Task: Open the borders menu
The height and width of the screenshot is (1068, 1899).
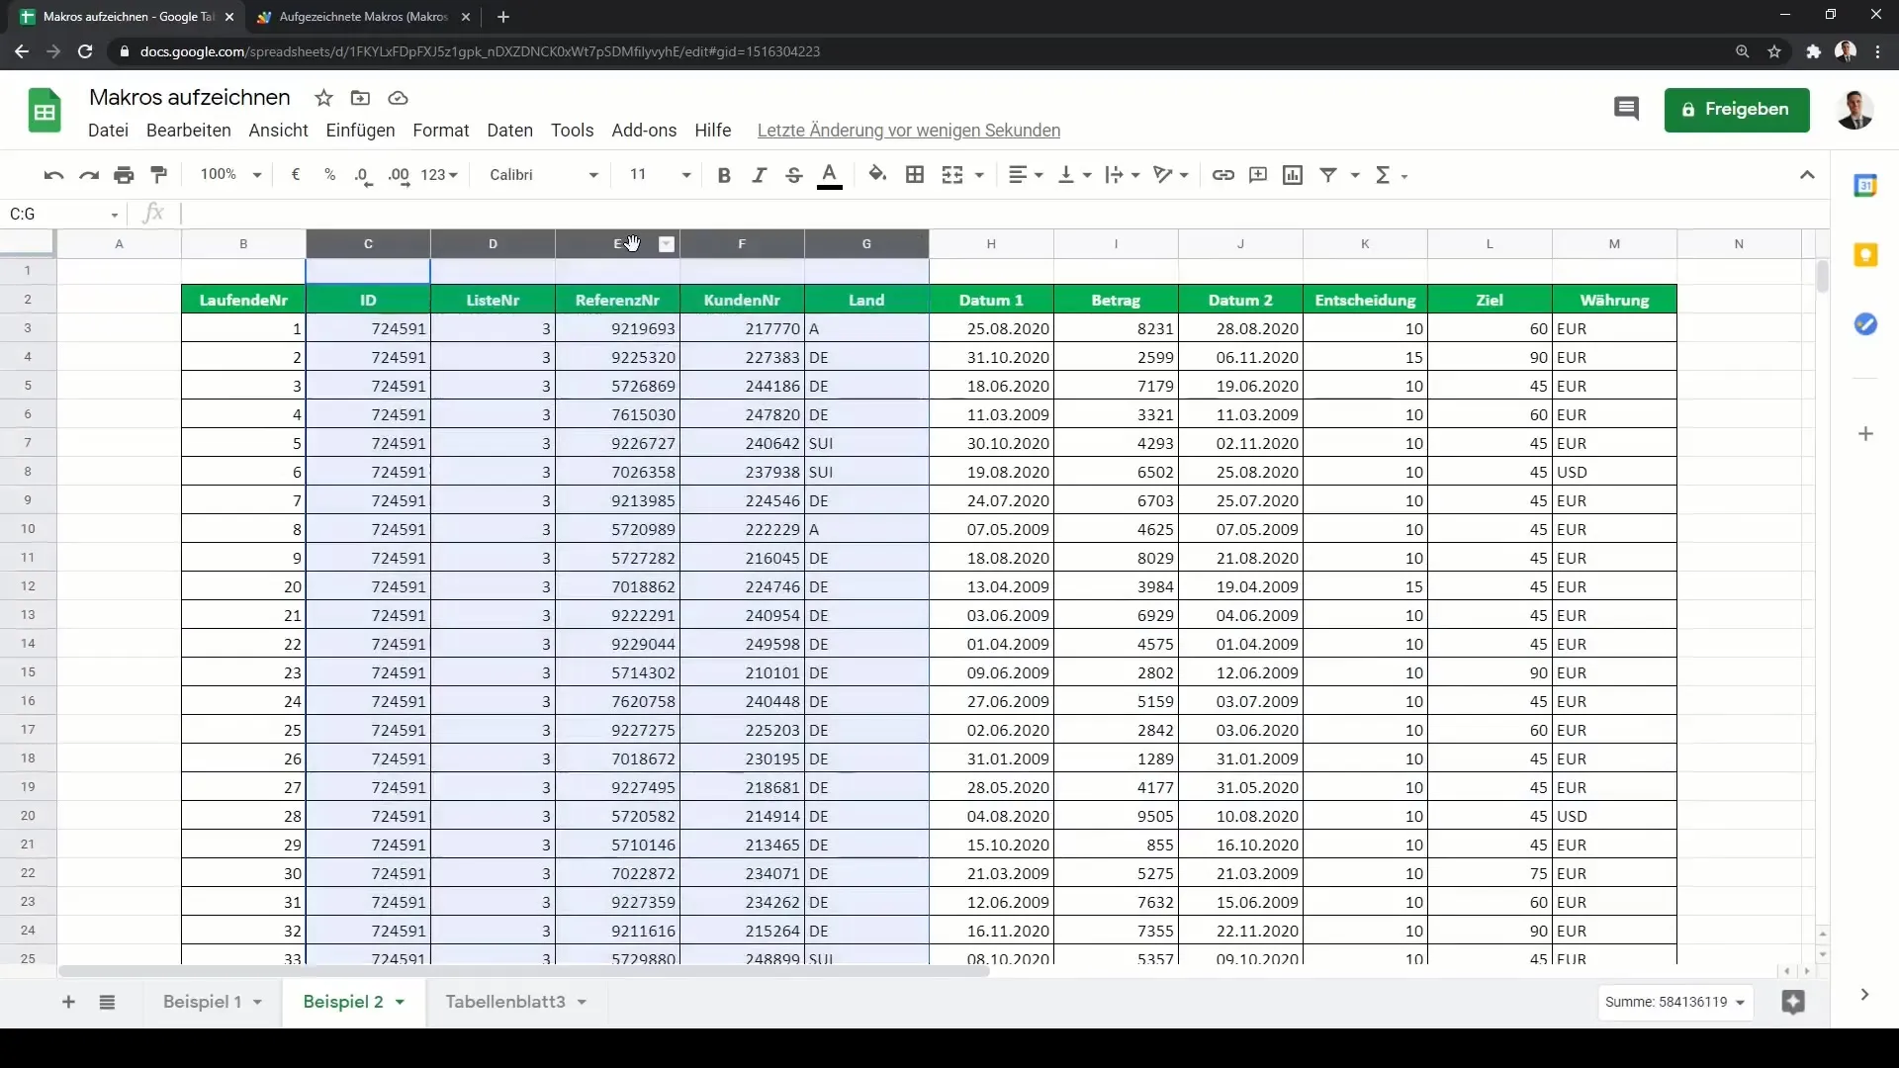Action: (915, 175)
